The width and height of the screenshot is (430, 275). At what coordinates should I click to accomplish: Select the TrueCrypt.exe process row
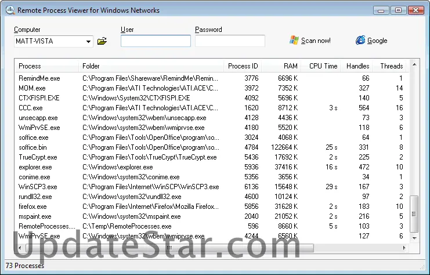tap(212, 157)
